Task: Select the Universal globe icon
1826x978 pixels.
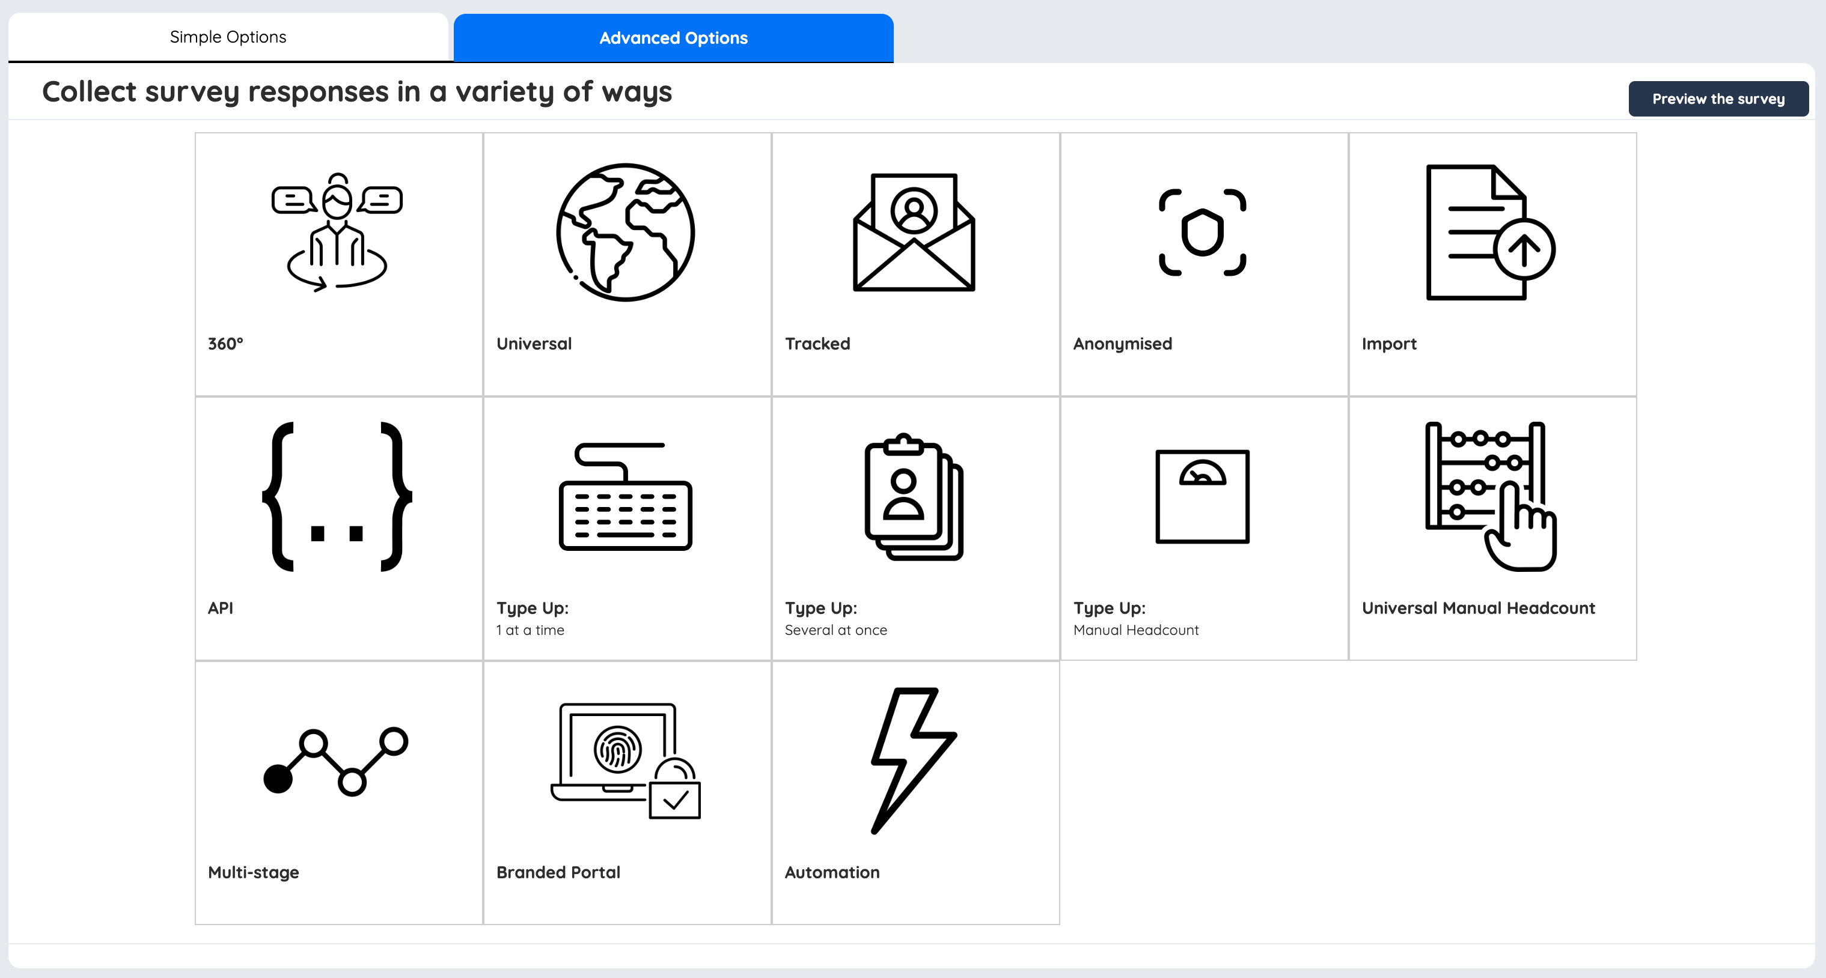Action: [x=625, y=232]
